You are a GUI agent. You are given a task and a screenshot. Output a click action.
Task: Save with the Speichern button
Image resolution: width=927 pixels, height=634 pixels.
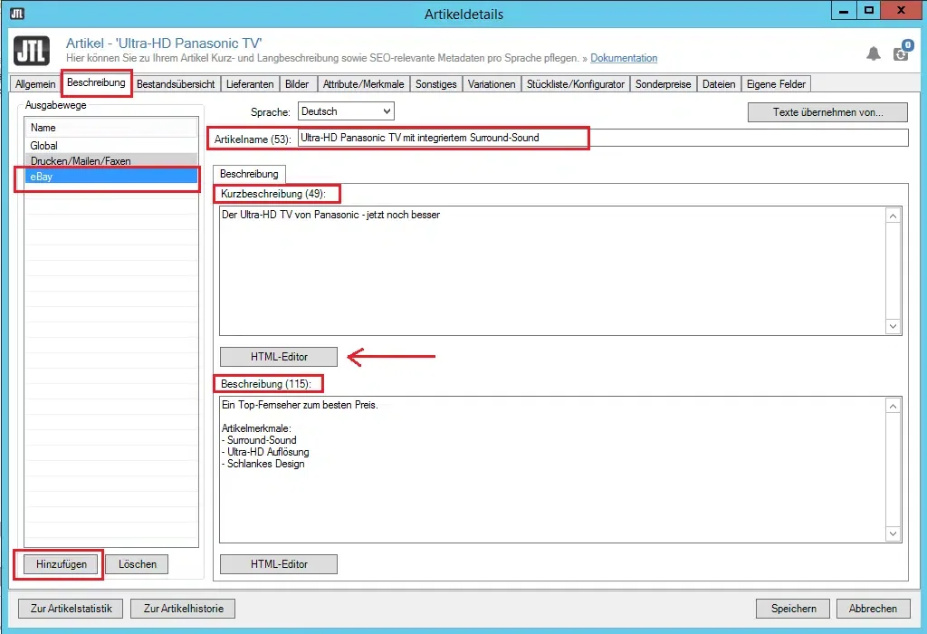pos(793,609)
